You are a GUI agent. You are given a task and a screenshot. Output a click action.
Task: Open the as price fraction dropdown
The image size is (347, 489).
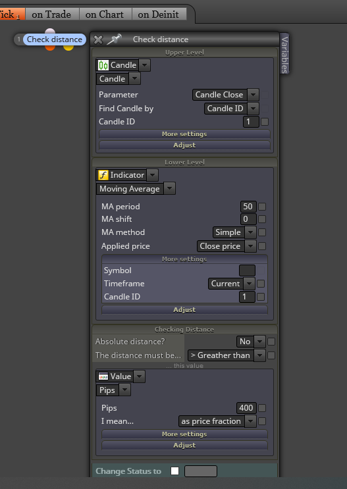(251, 421)
